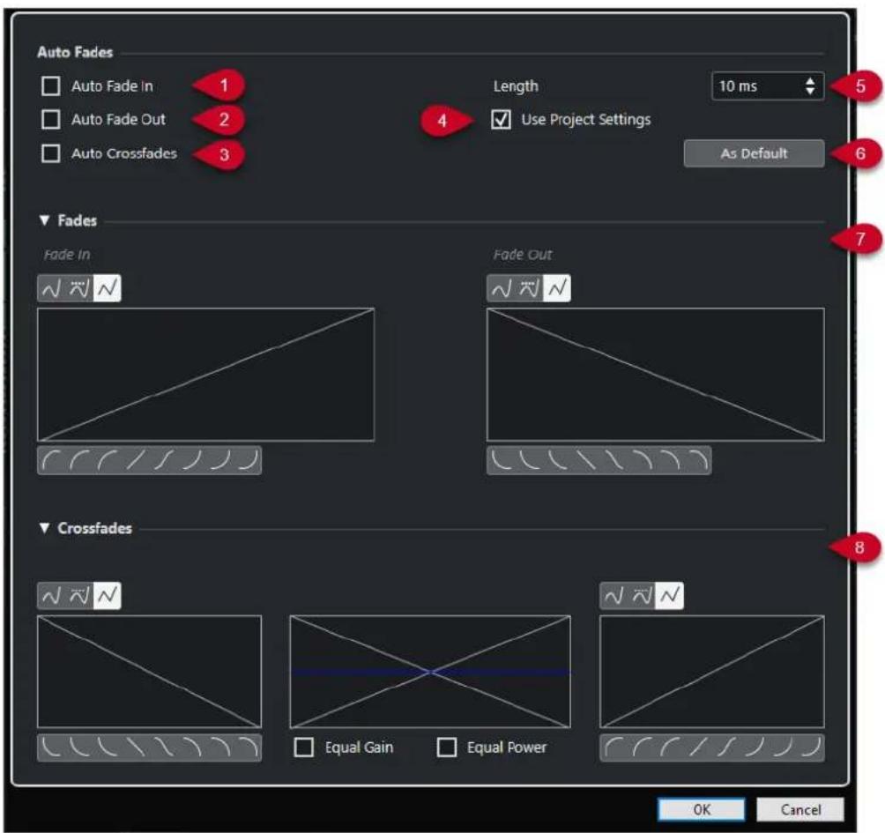This screenshot has height=833, width=885.
Task: Select Damped Spline icon for Crossfades fade-out curve
Action: click(79, 596)
